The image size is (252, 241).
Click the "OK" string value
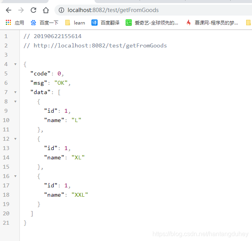tap(61, 83)
